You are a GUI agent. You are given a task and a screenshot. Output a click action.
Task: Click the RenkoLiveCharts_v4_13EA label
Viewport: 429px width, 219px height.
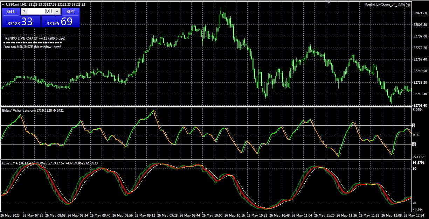385,5
